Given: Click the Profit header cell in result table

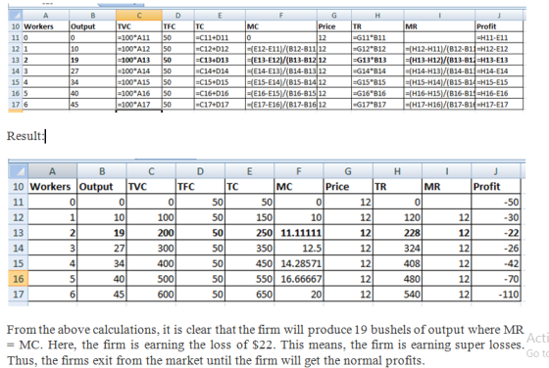Looking at the screenshot, I should pos(496,186).
